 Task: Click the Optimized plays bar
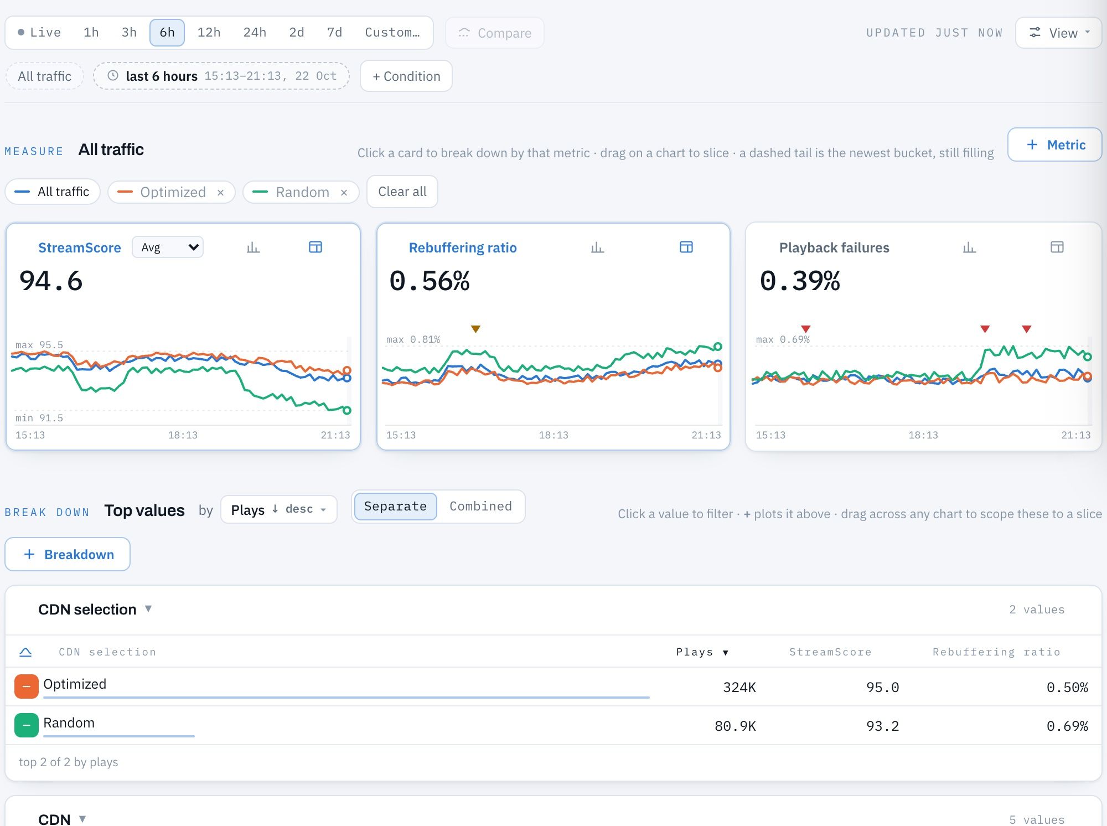pos(346,698)
